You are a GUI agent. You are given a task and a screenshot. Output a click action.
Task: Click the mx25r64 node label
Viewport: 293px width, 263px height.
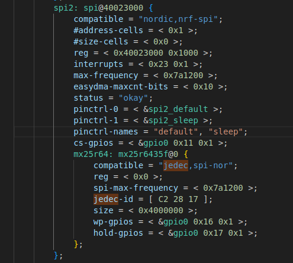click(91, 155)
